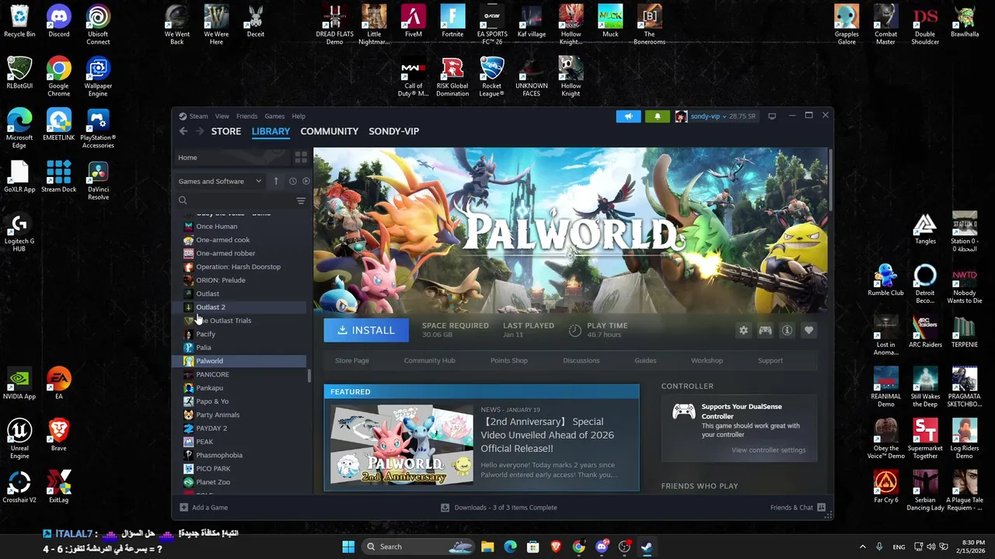Add Palworld to favorites heart icon

click(x=809, y=331)
